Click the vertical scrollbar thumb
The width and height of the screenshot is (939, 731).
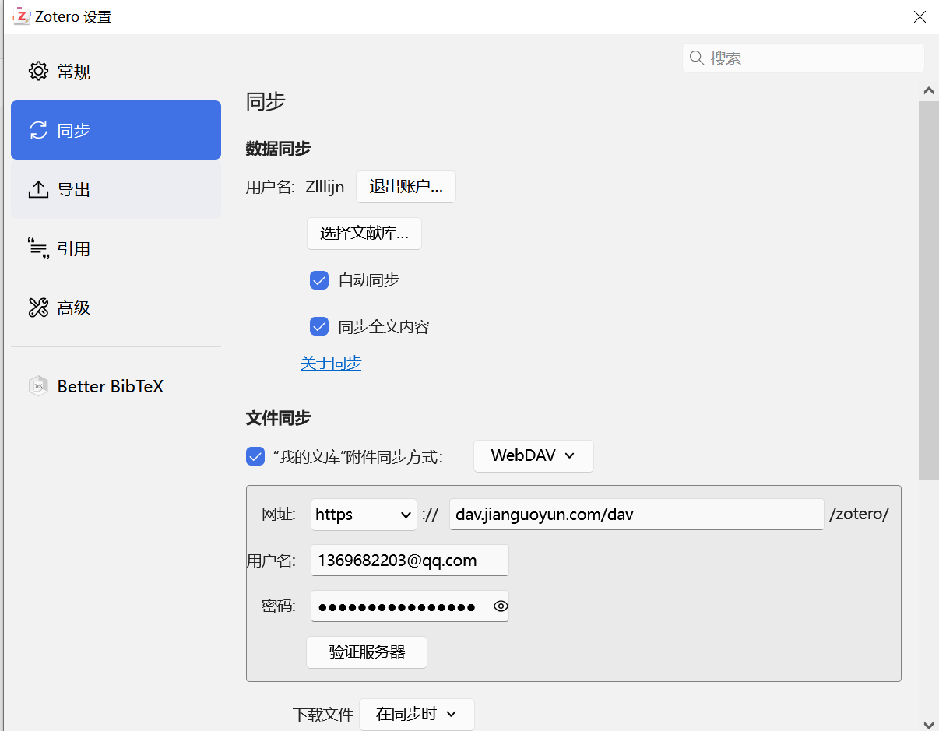coord(929,290)
